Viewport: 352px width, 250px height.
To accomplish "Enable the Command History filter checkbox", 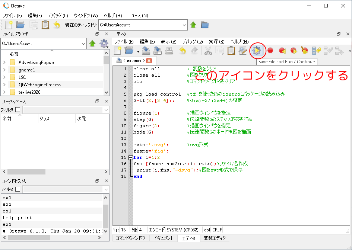I will tap(18, 189).
